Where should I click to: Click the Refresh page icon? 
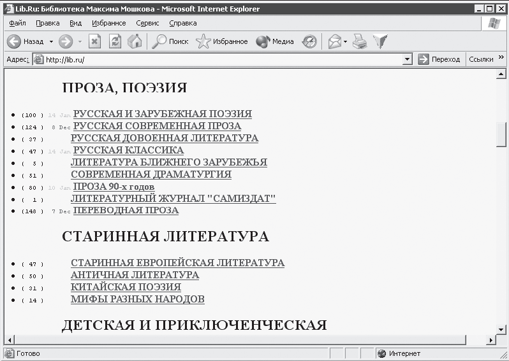point(115,41)
